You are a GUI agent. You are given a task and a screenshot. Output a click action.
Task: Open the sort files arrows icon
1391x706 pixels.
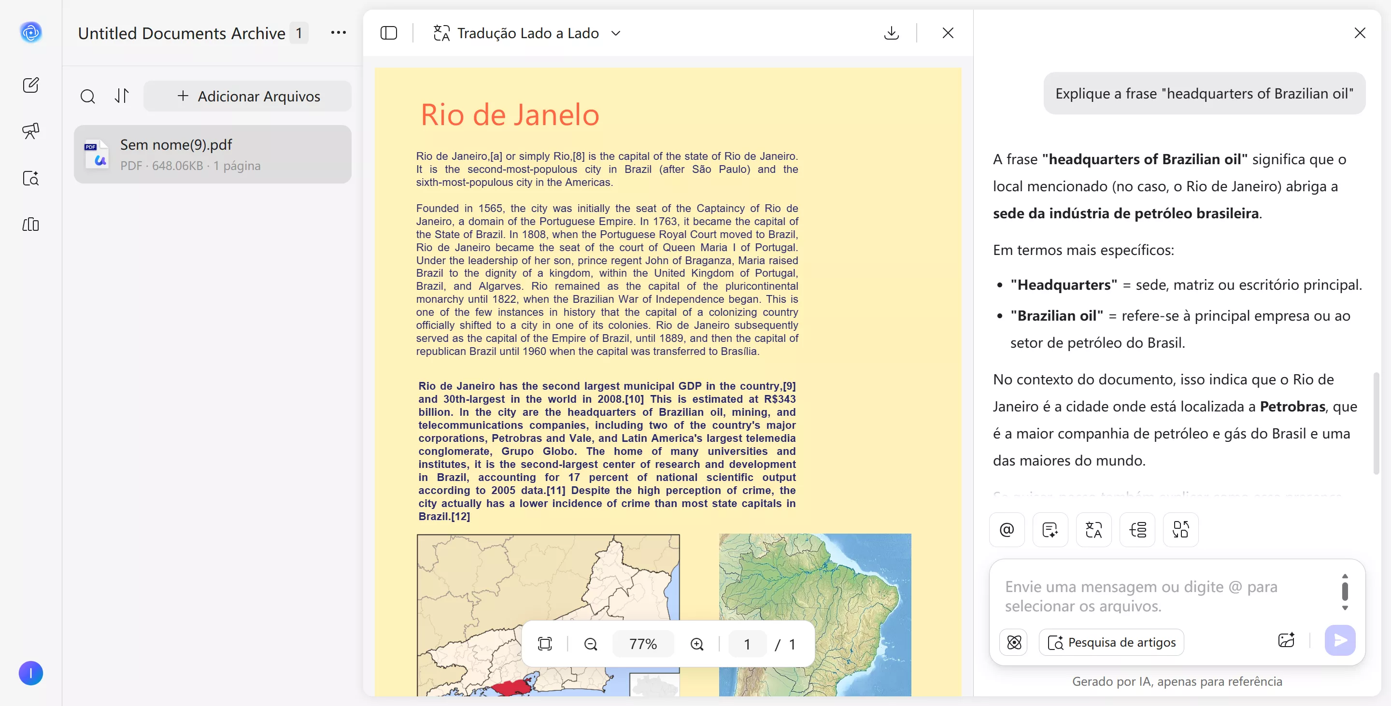click(122, 96)
